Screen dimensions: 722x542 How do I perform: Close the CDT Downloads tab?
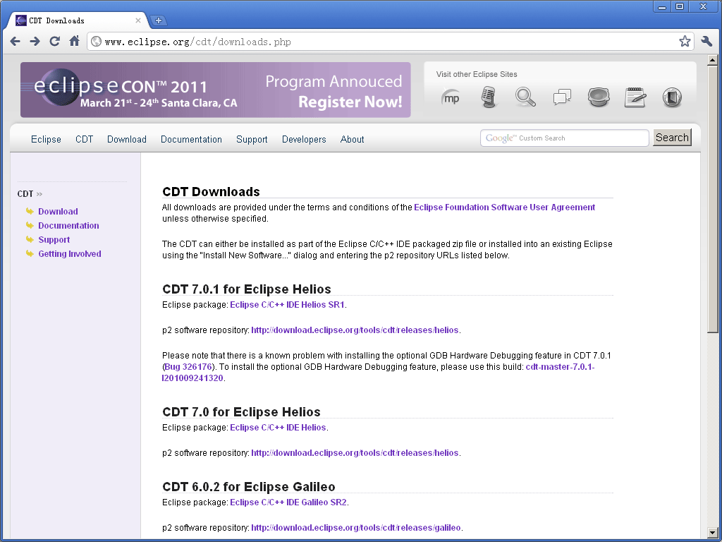click(x=138, y=20)
